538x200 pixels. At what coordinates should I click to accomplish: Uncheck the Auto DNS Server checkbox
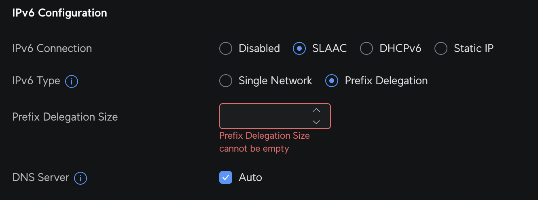click(226, 177)
